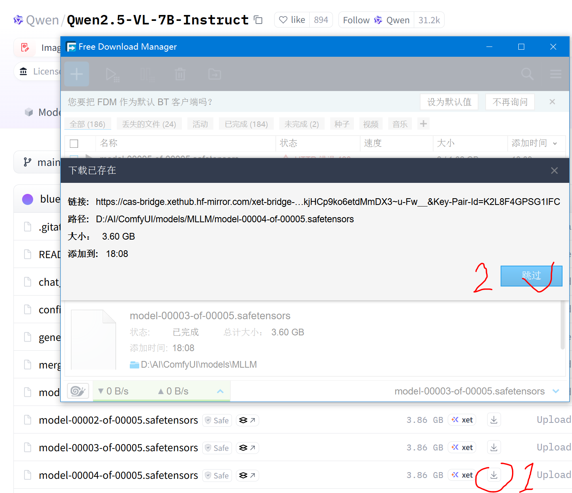The height and width of the screenshot is (493, 572).
Task: Select the 活动 tab
Action: coord(200,124)
